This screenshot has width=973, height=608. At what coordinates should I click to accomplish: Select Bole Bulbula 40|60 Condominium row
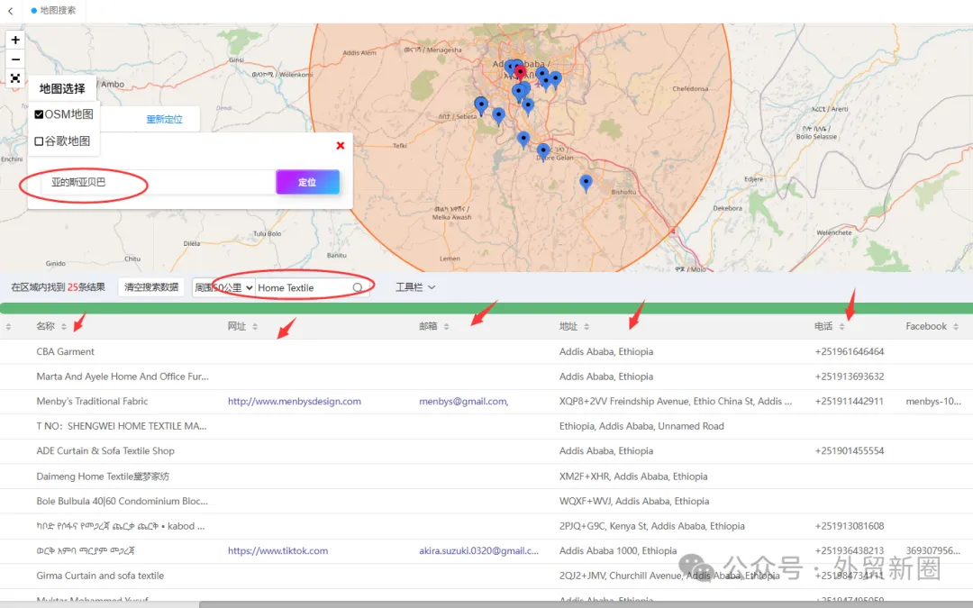pos(123,502)
